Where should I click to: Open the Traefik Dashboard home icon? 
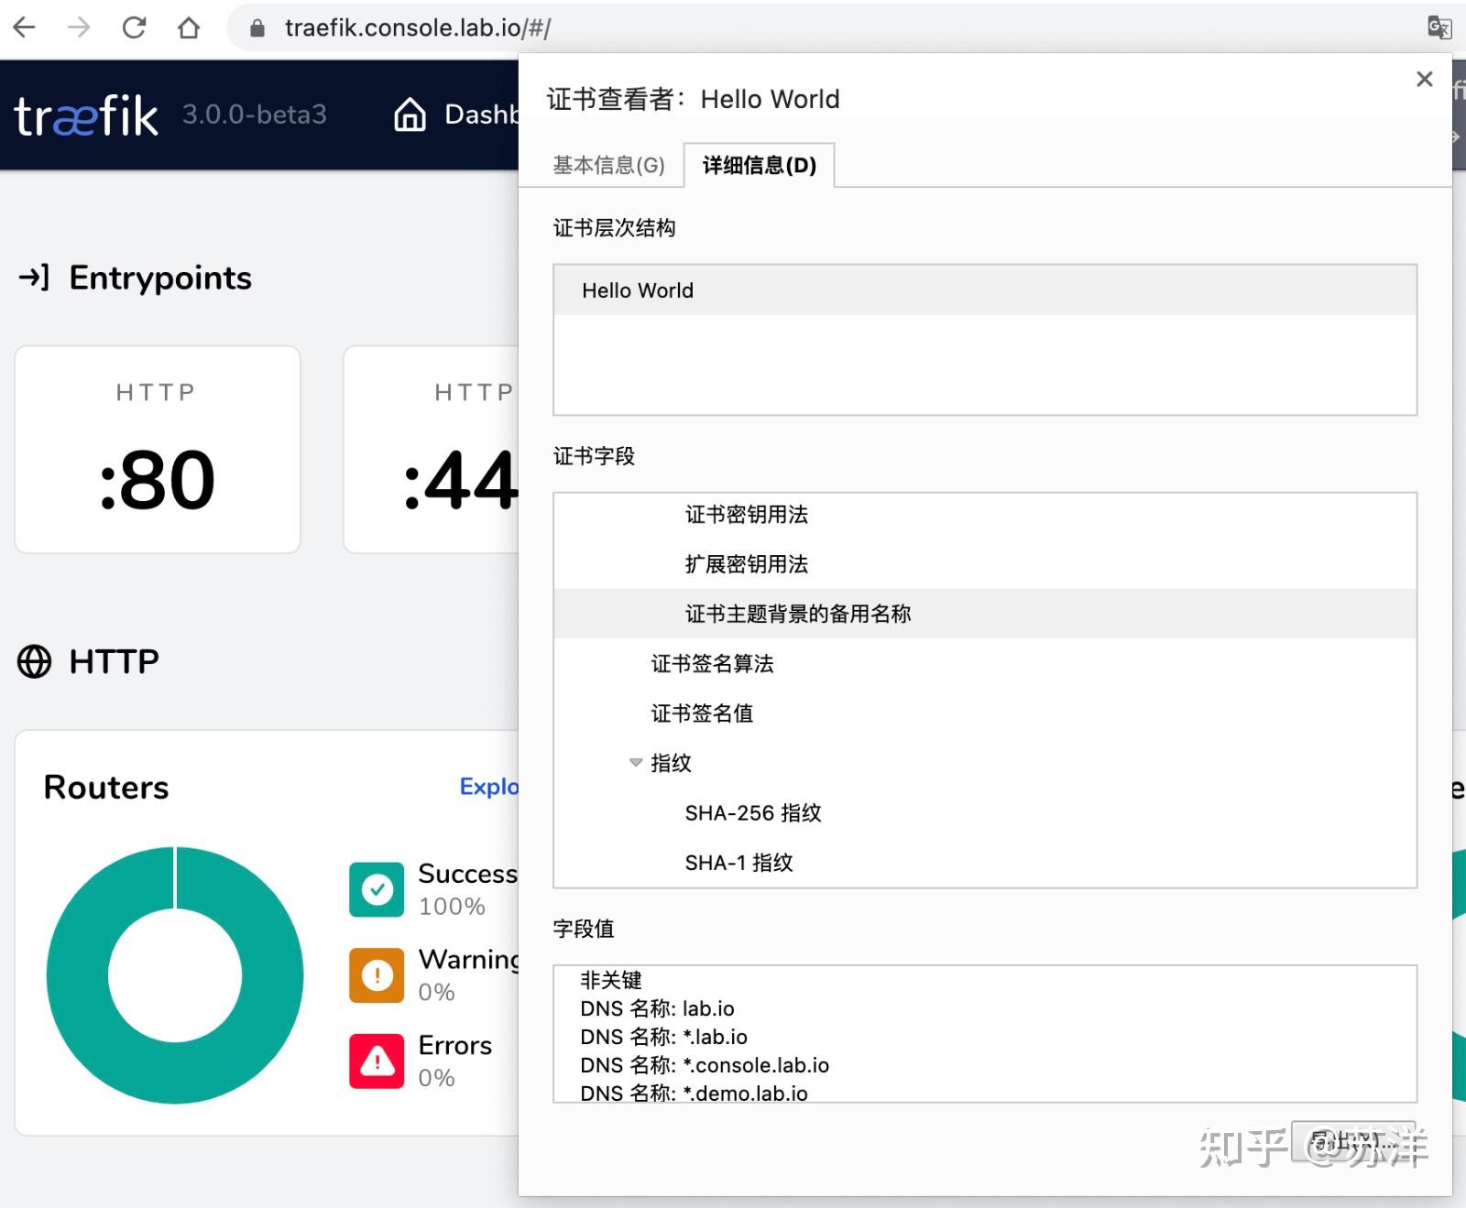(x=410, y=114)
